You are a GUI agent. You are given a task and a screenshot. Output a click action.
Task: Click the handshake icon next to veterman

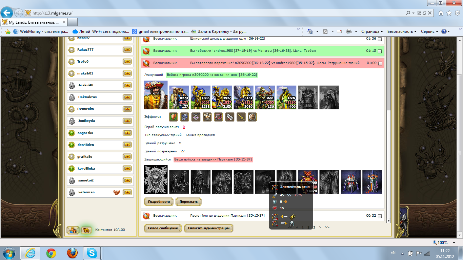(x=117, y=192)
